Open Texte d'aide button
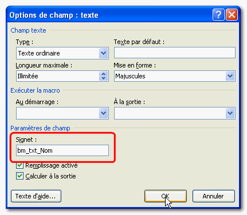 pos(36,196)
